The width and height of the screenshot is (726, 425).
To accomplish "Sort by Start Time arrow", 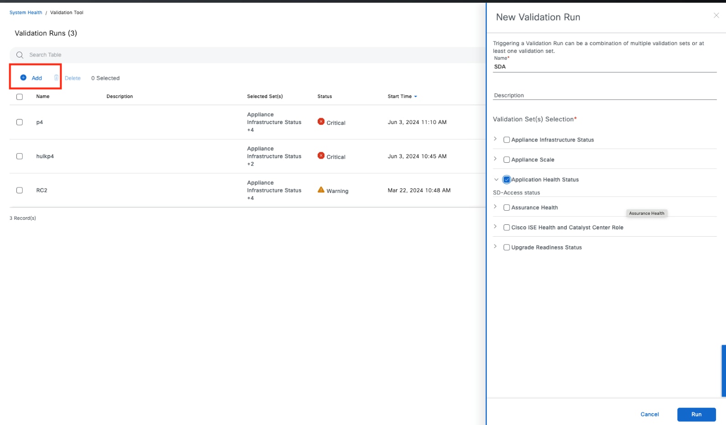I will [416, 97].
